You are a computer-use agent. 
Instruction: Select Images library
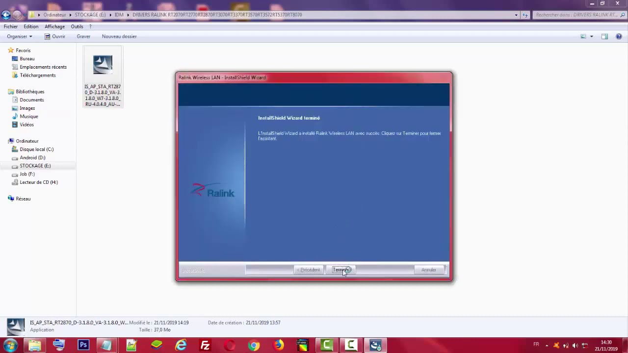click(27, 108)
